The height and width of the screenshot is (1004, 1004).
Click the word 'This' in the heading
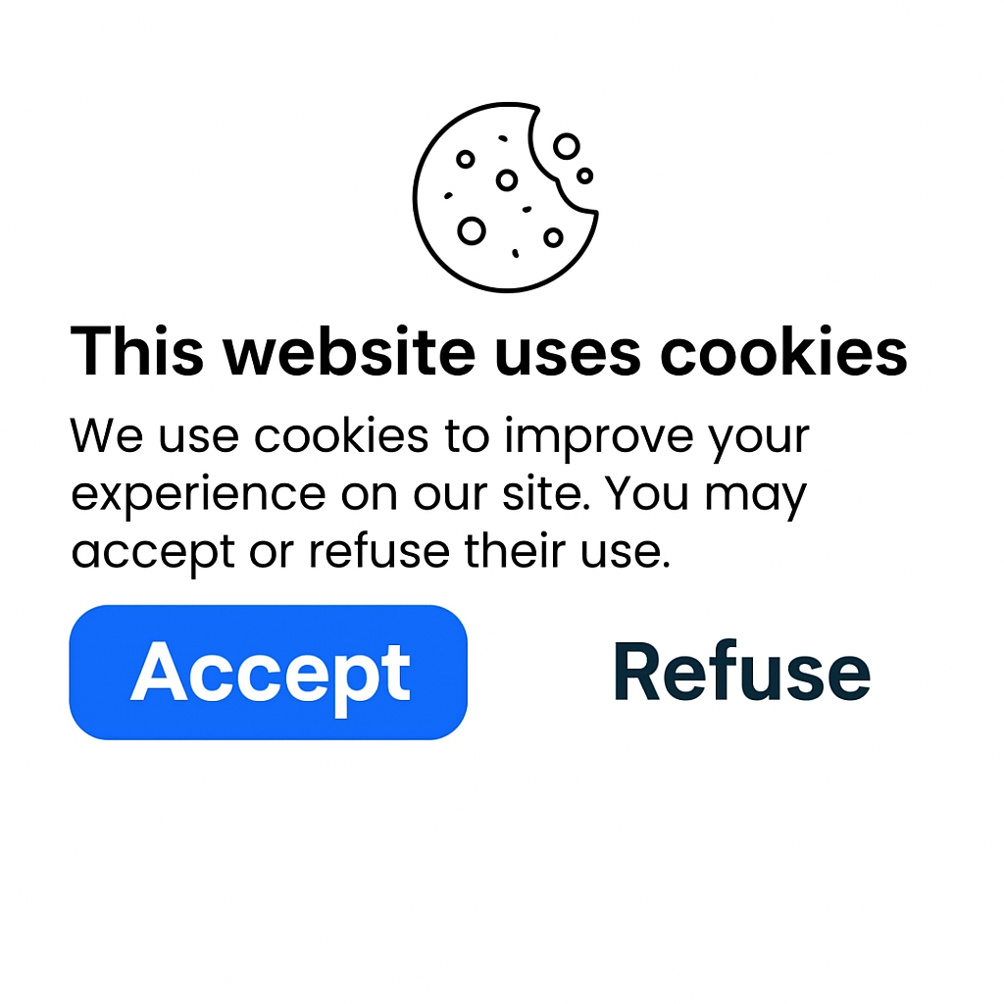tap(137, 351)
